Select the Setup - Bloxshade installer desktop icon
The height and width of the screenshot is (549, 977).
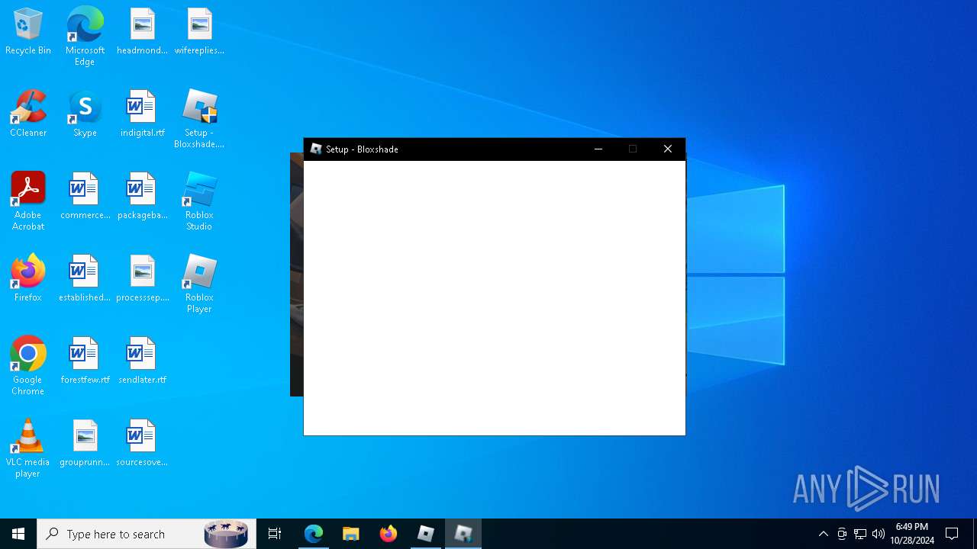point(199,119)
